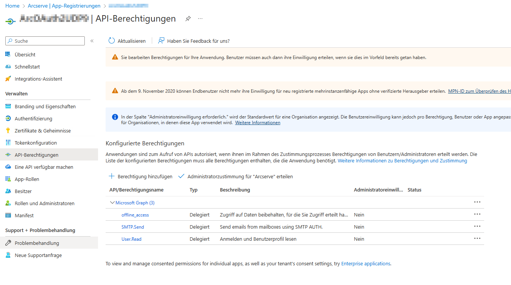511x285 pixels.
Task: Click the Aktualisieren refresh icon
Action: click(111, 41)
